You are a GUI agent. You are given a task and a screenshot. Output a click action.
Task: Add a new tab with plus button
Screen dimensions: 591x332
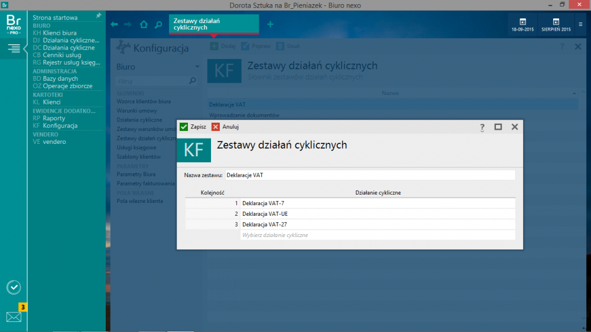coord(270,24)
